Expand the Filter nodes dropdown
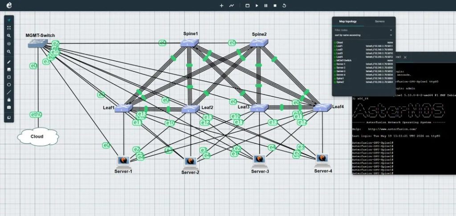 (x=363, y=30)
